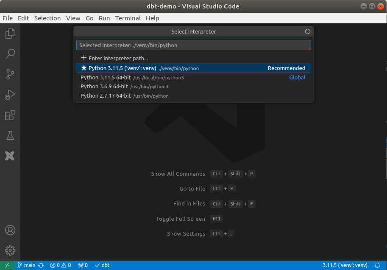Open the Run and Debug view

click(x=10, y=95)
